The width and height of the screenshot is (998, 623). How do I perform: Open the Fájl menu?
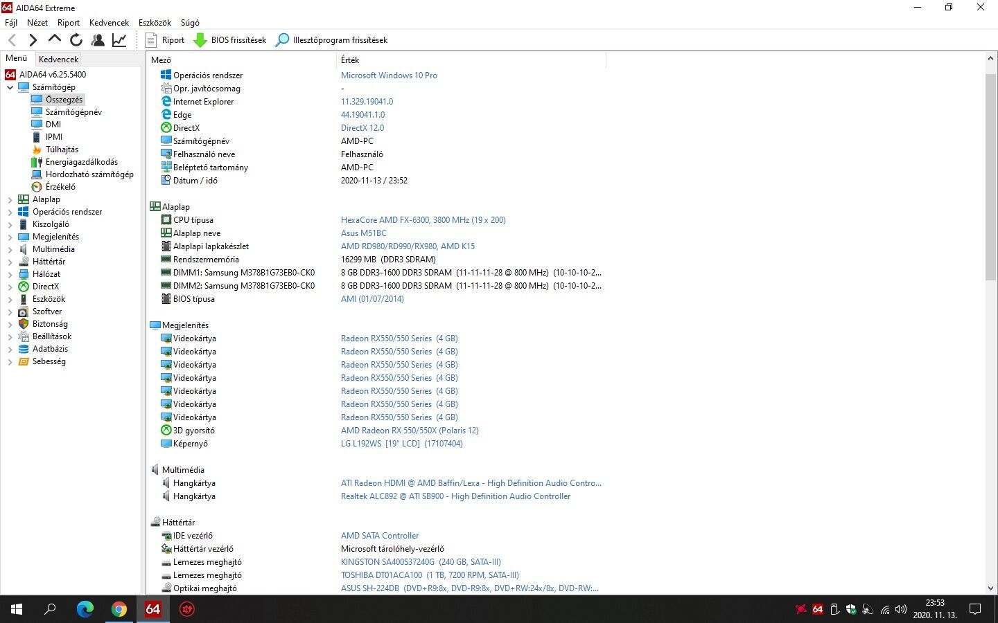[11, 23]
